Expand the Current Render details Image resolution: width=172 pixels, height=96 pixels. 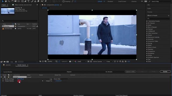coord(2,72)
